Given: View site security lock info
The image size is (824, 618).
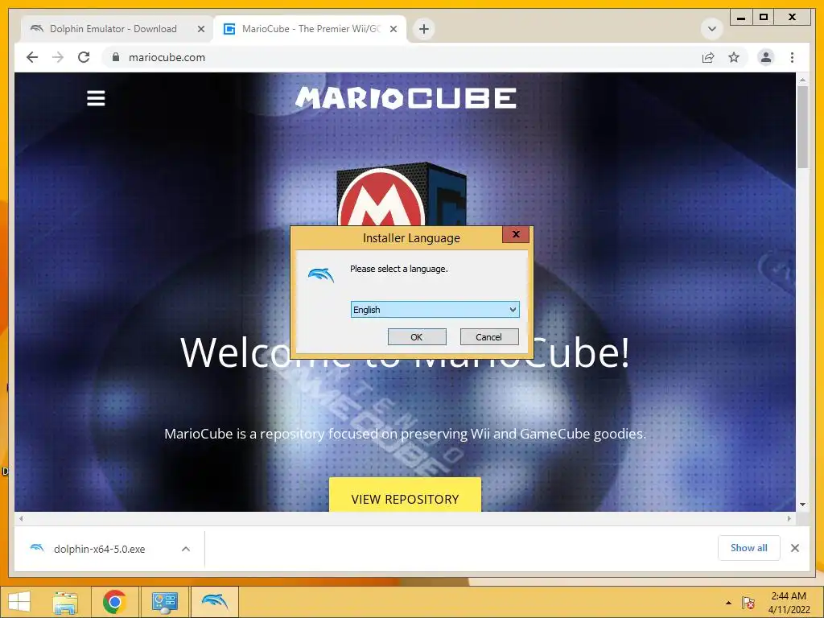Looking at the screenshot, I should point(116,57).
